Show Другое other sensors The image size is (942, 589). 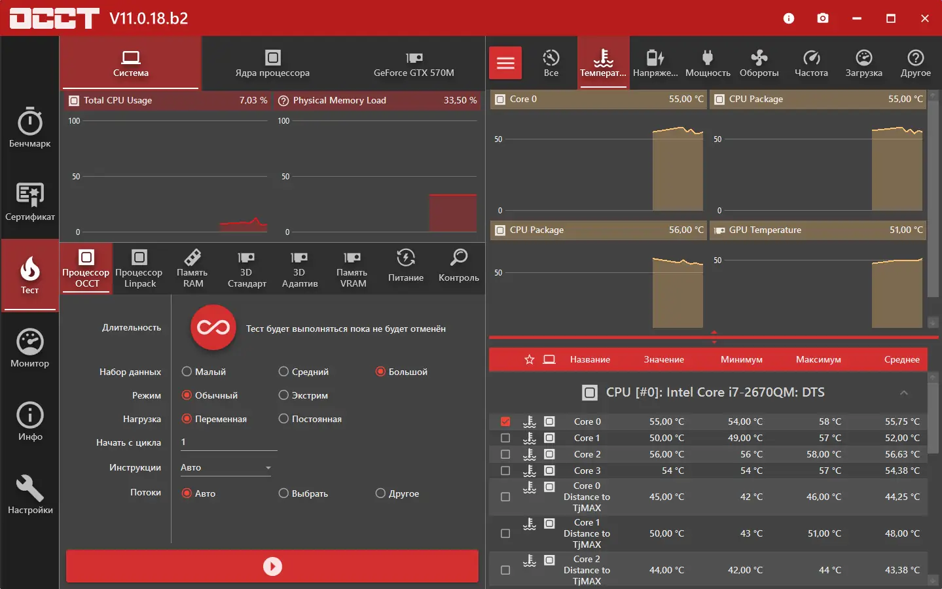915,63
